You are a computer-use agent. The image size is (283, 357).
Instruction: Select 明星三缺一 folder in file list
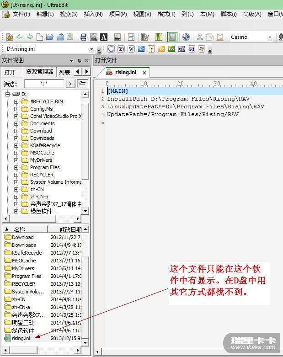[x=26, y=323]
